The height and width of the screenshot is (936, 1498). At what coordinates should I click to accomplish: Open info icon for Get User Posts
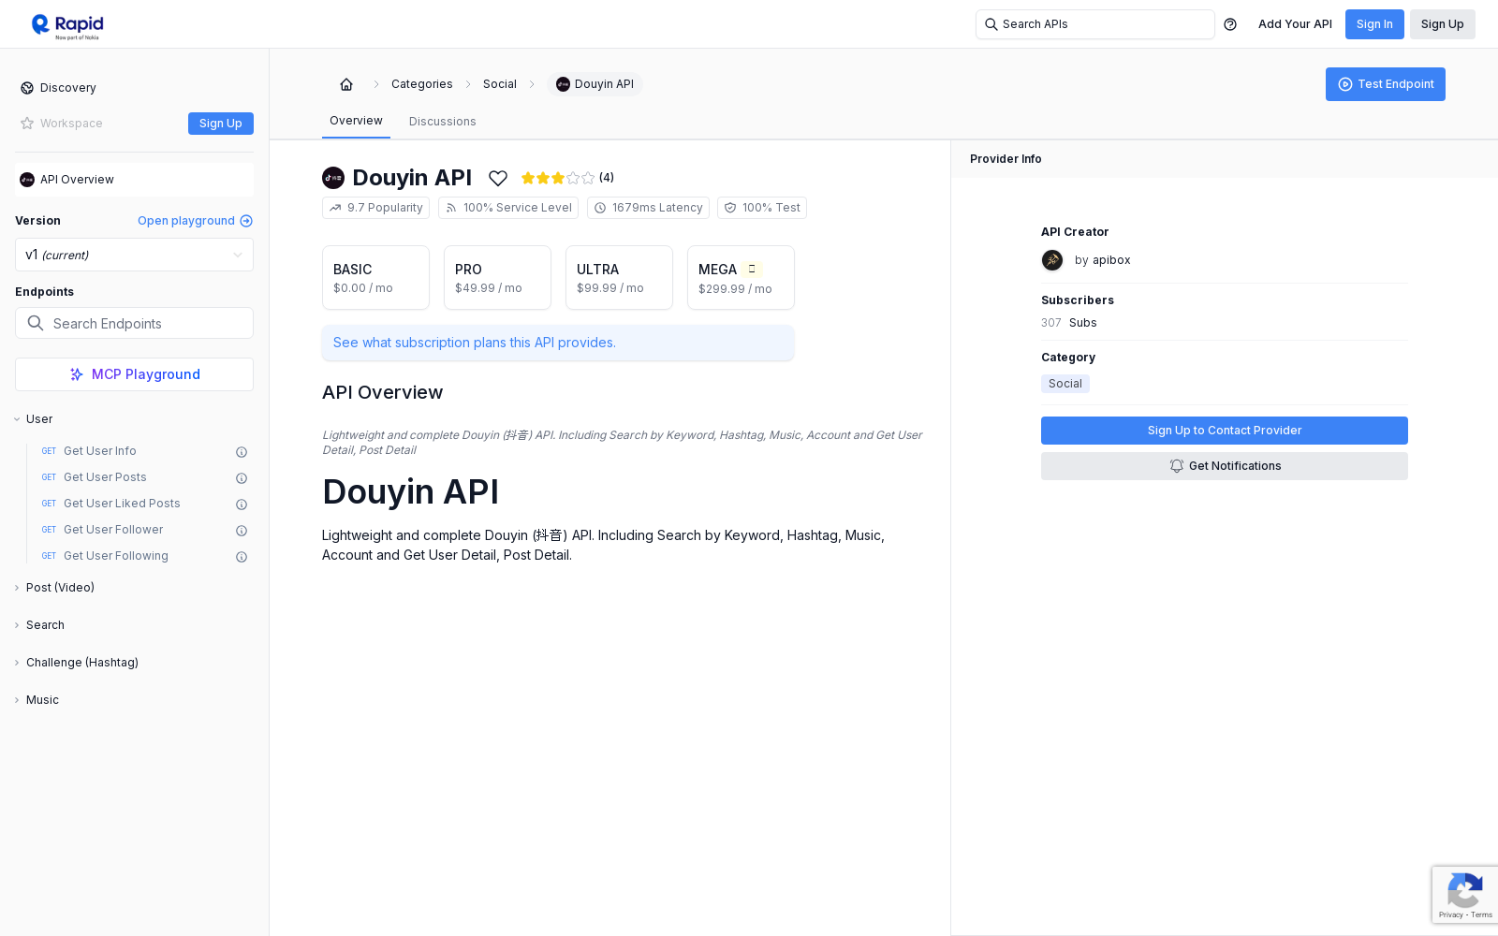click(x=242, y=478)
